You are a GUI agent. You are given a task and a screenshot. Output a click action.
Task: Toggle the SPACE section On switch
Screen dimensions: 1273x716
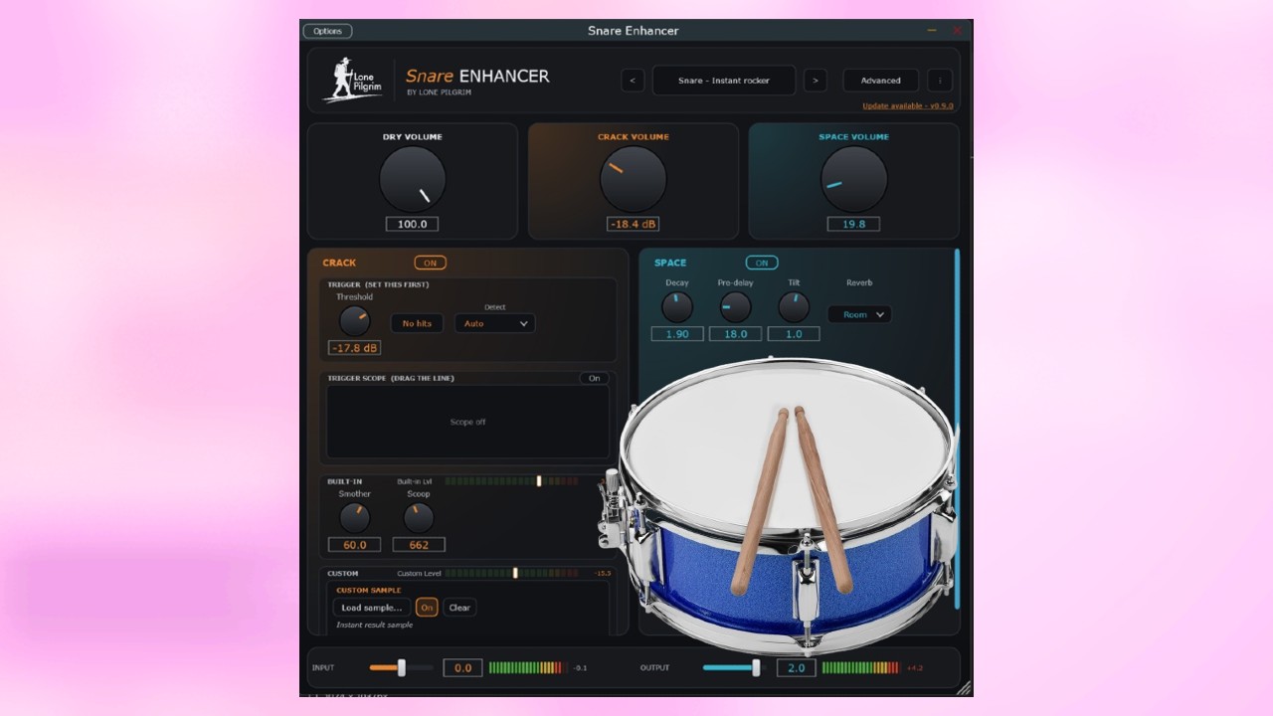[x=762, y=263]
